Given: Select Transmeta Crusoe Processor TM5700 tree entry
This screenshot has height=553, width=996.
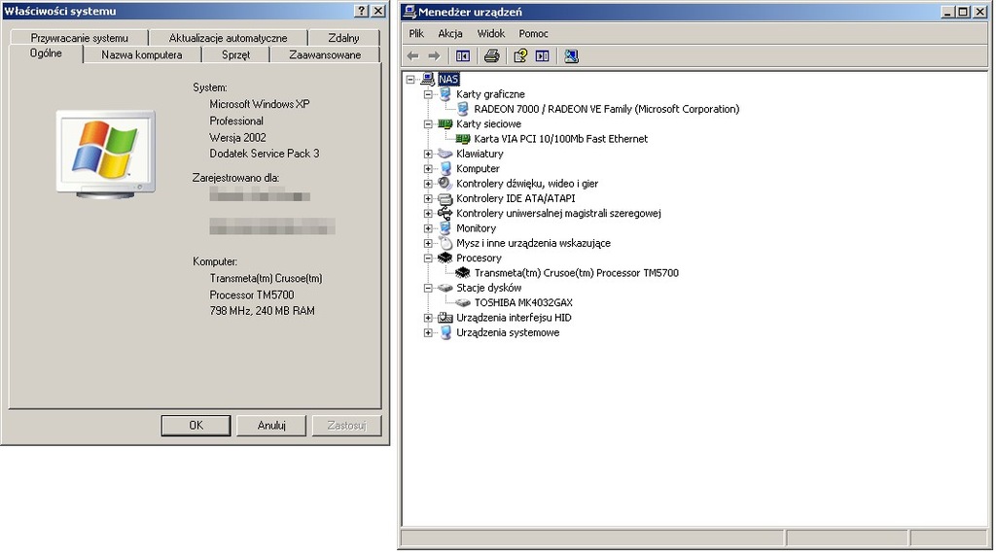Looking at the screenshot, I should point(576,273).
